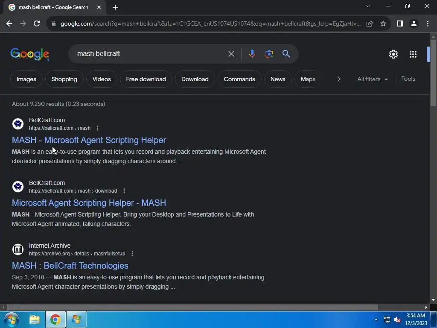
Task: Click the network tray icon
Action: pyautogui.click(x=387, y=319)
